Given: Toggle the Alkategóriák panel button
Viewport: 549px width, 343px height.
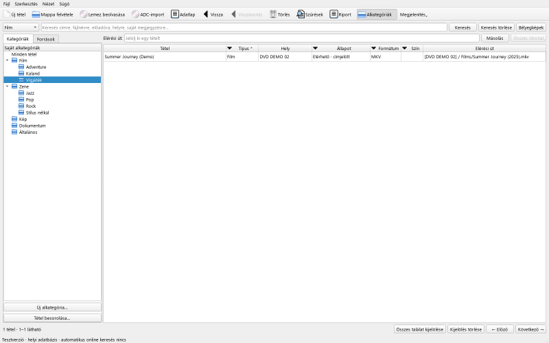Looking at the screenshot, I should [377, 14].
